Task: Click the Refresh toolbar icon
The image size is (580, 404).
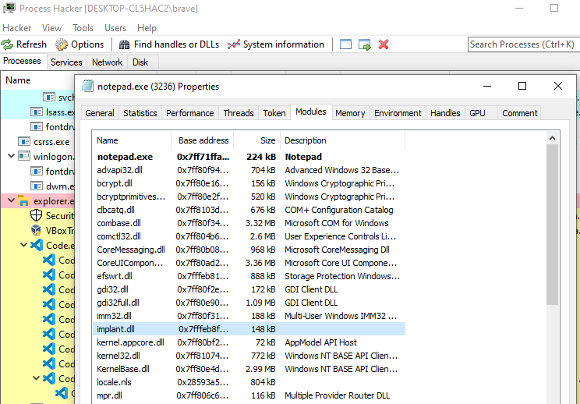Action: 7,44
